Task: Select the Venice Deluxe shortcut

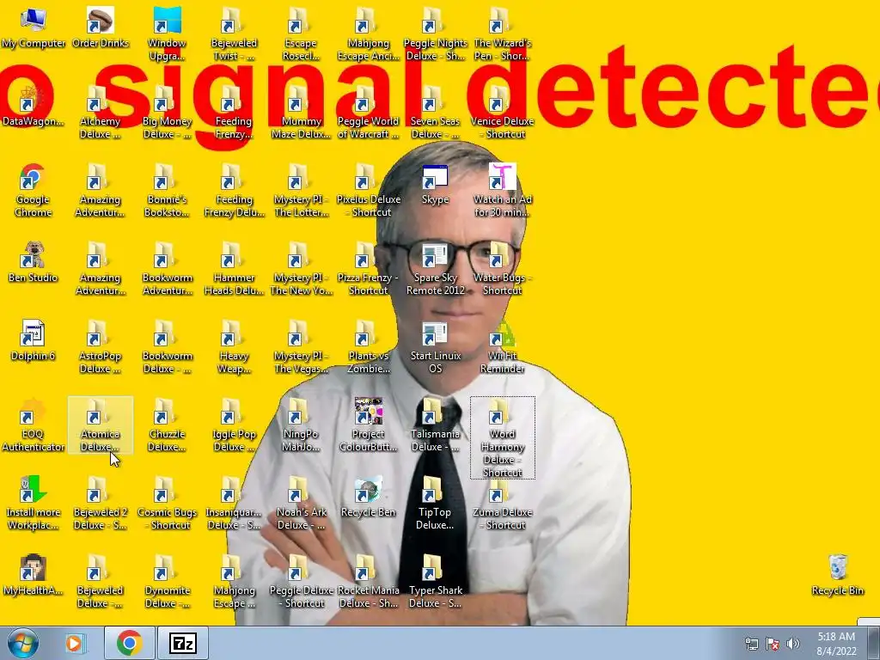Action: pyautogui.click(x=502, y=112)
